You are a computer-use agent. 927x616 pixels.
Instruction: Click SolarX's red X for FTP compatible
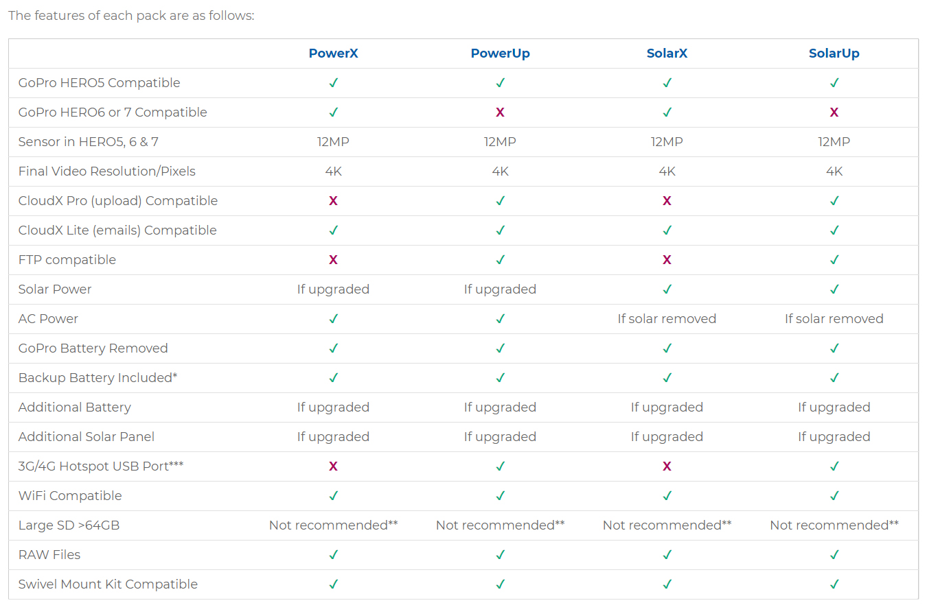pos(667,260)
